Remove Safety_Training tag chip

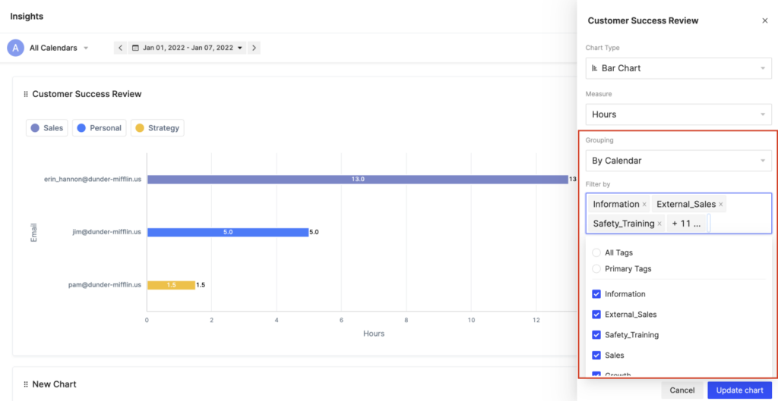click(659, 224)
